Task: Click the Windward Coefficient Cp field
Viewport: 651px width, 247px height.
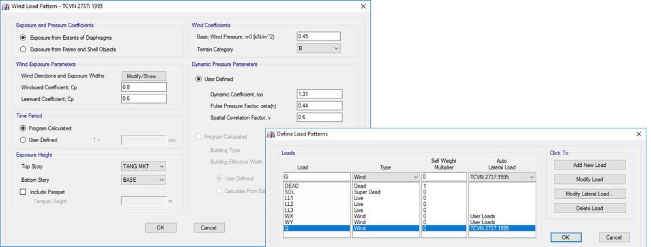Action: [x=144, y=87]
